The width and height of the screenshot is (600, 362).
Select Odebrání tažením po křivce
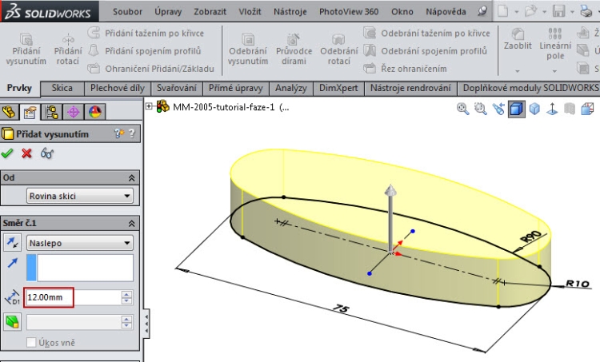coord(426,34)
